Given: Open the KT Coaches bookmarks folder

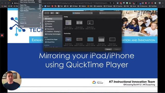Looking at the screenshot, I should click(118, 6).
